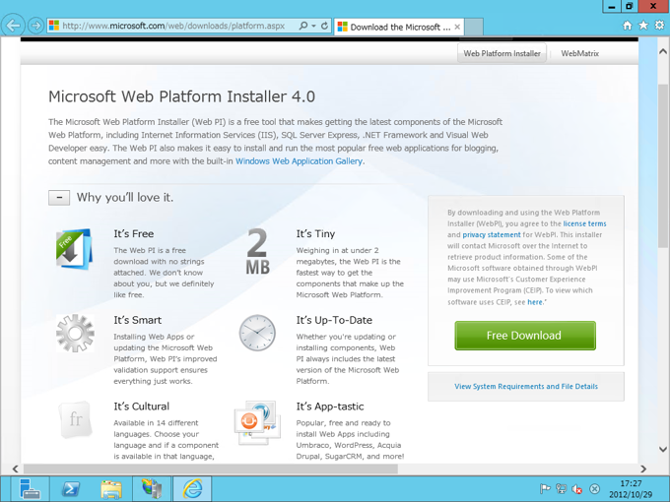Launch PowerShell from the taskbar
Viewport: 670px width, 502px height.
click(71, 489)
